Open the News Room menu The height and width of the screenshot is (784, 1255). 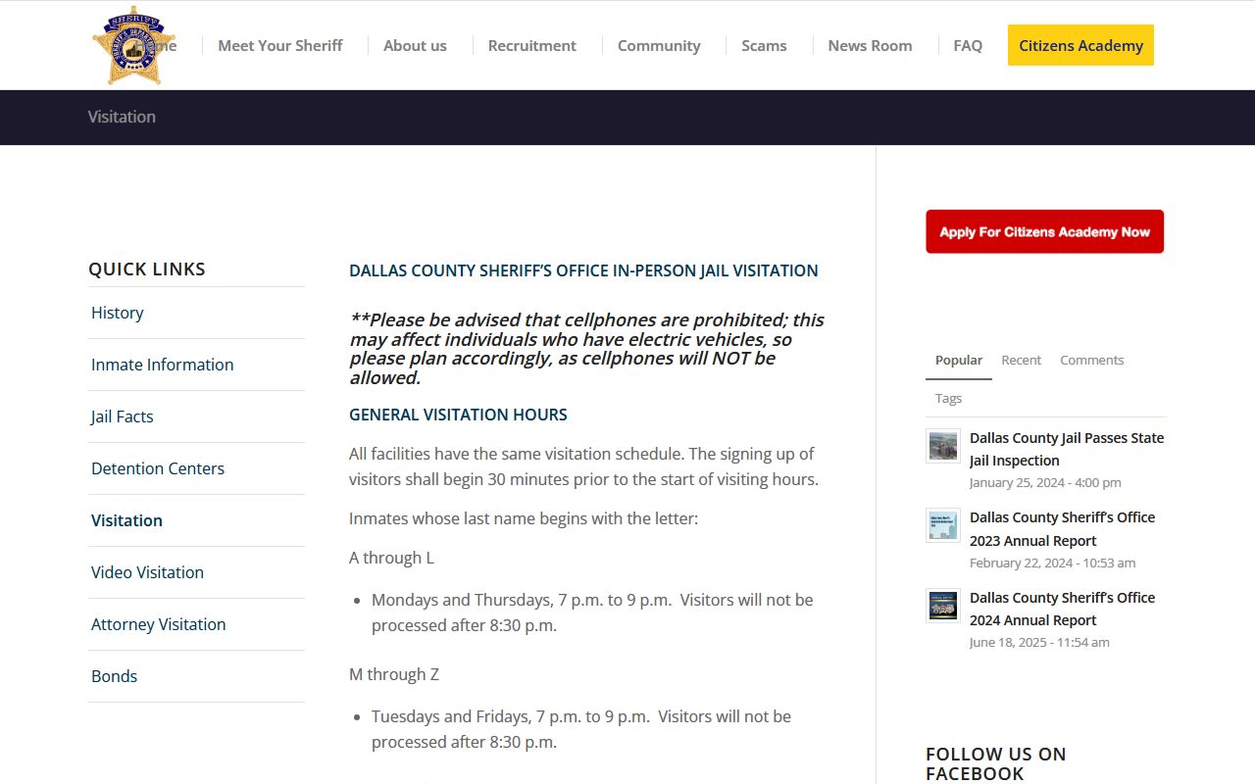click(x=870, y=45)
